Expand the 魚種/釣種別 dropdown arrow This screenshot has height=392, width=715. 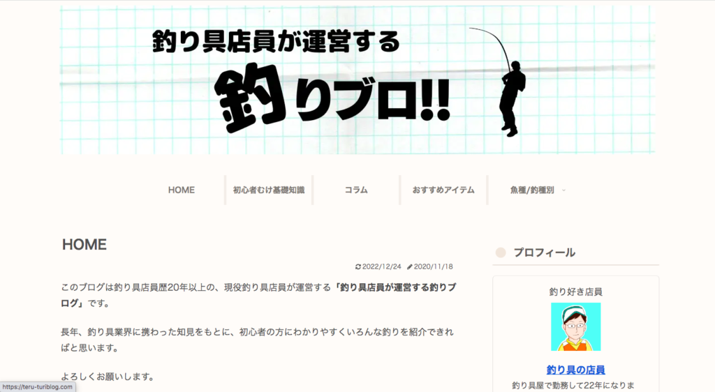point(563,190)
